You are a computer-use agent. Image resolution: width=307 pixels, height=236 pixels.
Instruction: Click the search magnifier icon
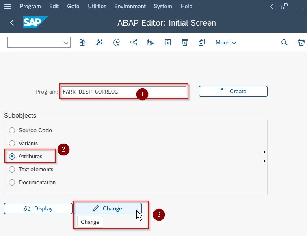coord(284,42)
